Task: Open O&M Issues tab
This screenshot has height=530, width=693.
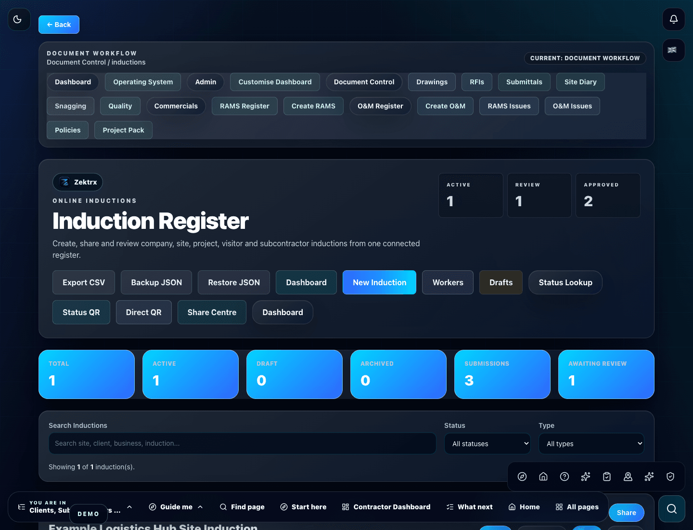Action: click(x=572, y=106)
